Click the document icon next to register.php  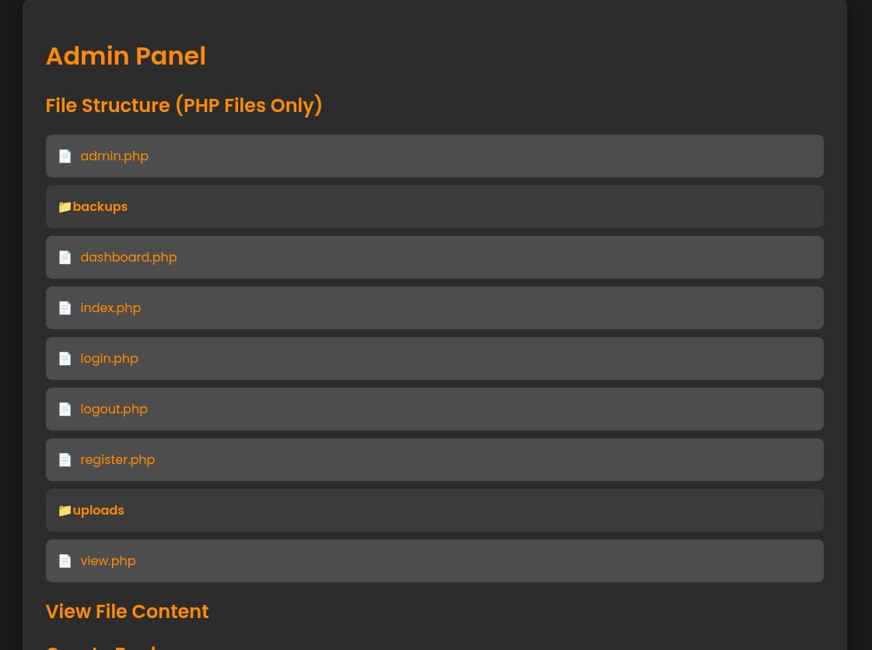(x=65, y=460)
